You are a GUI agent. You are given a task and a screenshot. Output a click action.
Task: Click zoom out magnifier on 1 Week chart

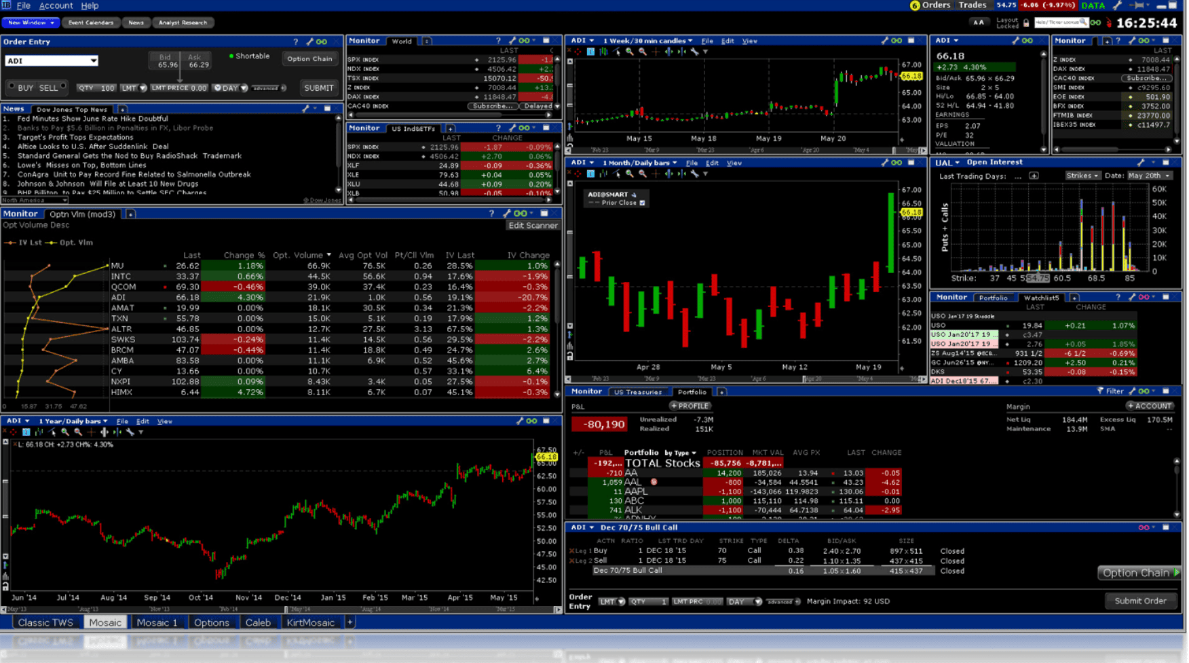(x=643, y=52)
